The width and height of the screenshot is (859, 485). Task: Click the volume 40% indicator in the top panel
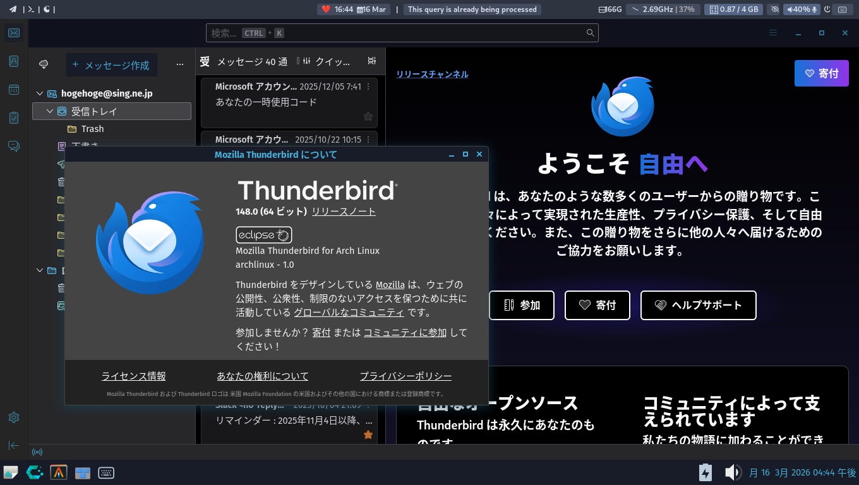(802, 9)
